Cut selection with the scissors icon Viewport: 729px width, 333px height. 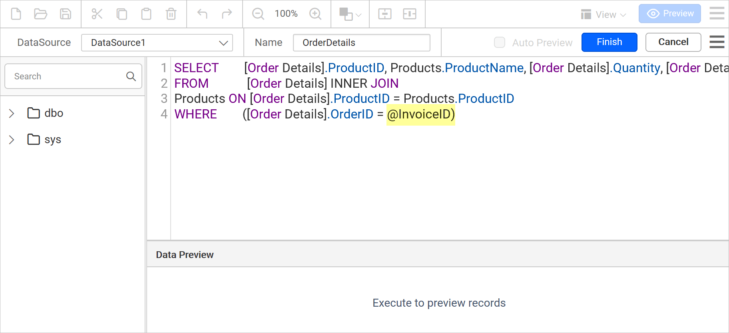coord(97,14)
